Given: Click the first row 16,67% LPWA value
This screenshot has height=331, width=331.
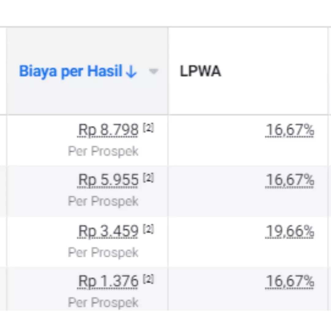Looking at the screenshot, I should [x=290, y=130].
